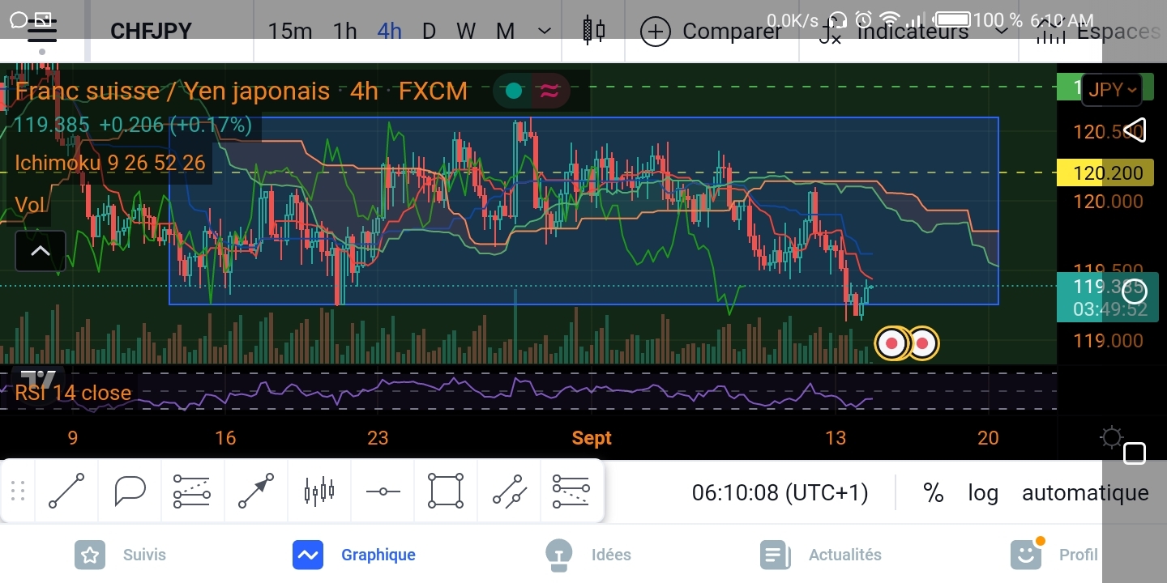Select the horizontal line tool
Viewport: 1167px width, 583px height.
383,491
